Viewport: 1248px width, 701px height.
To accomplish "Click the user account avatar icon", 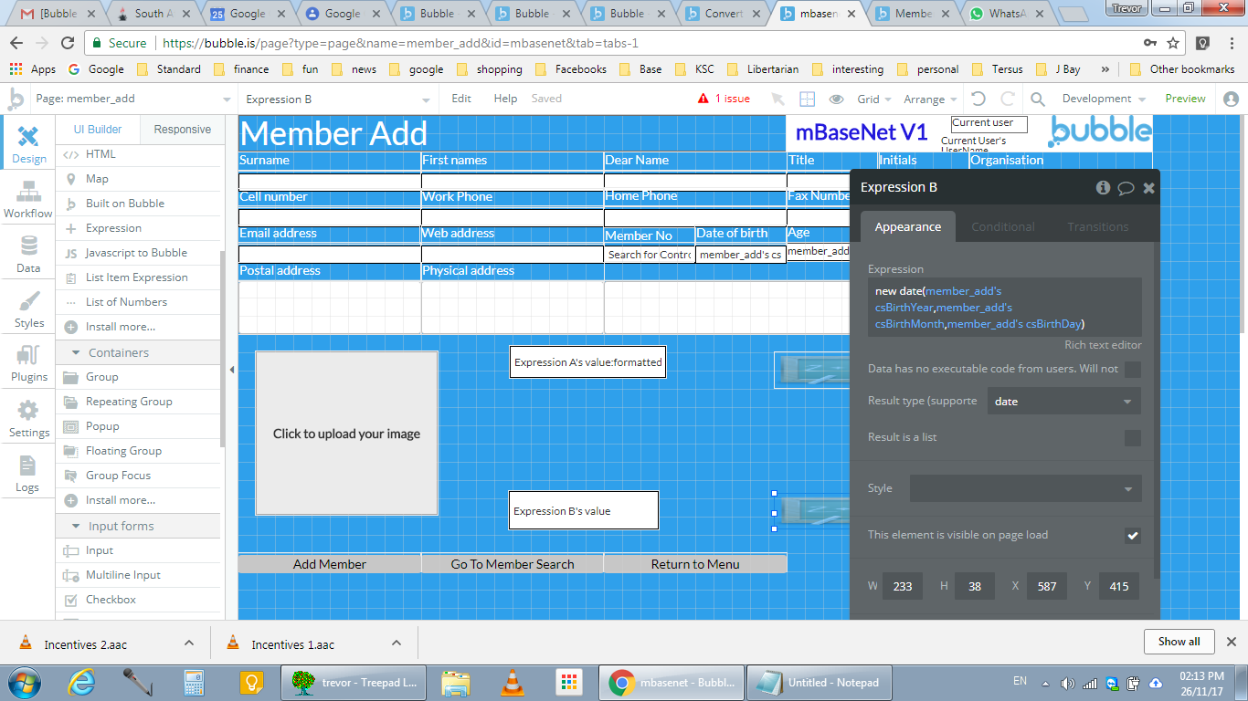I will [1231, 99].
